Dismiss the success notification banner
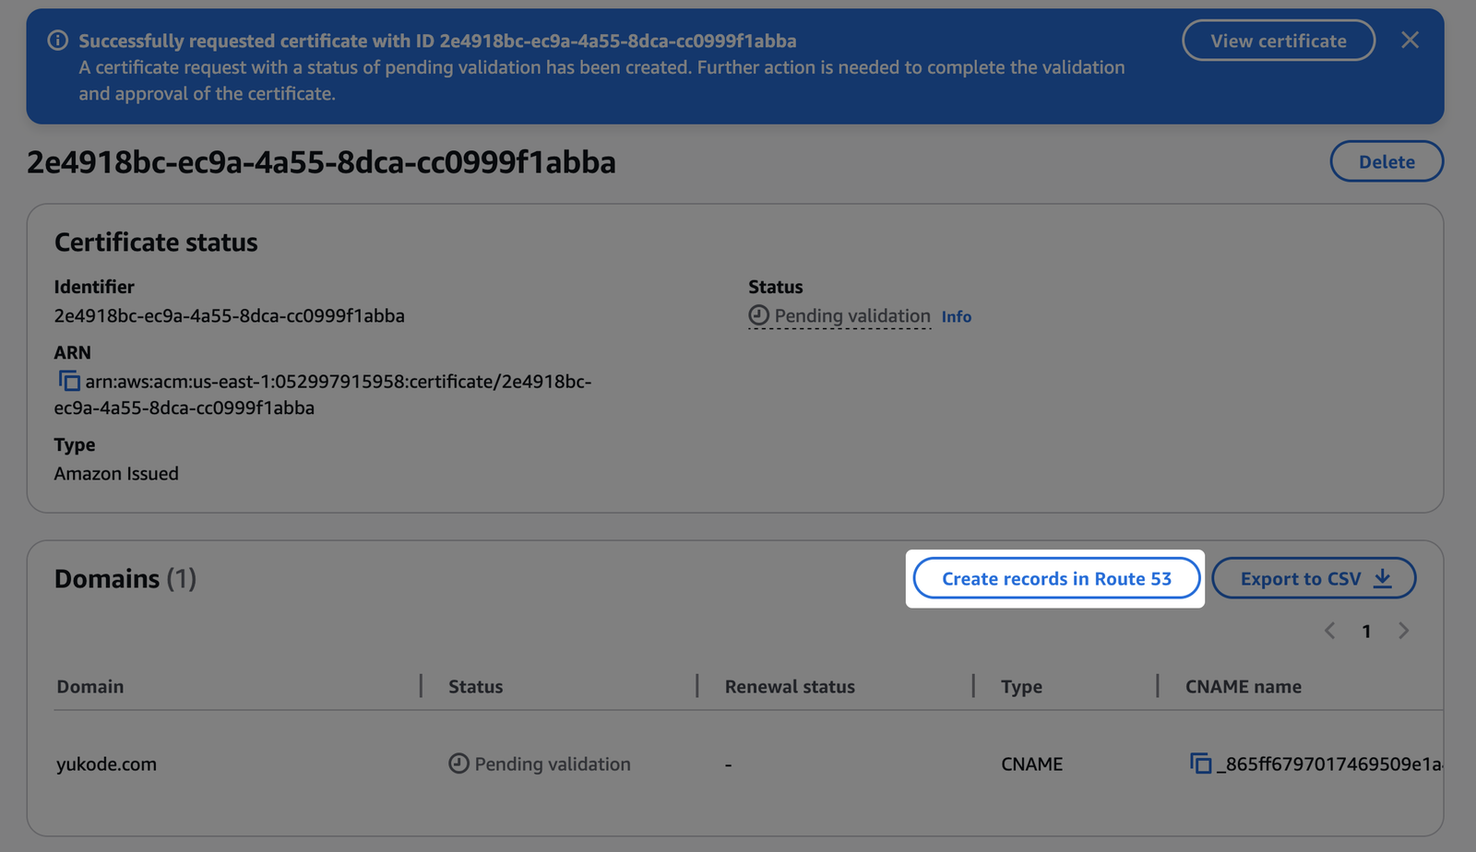 [x=1410, y=40]
